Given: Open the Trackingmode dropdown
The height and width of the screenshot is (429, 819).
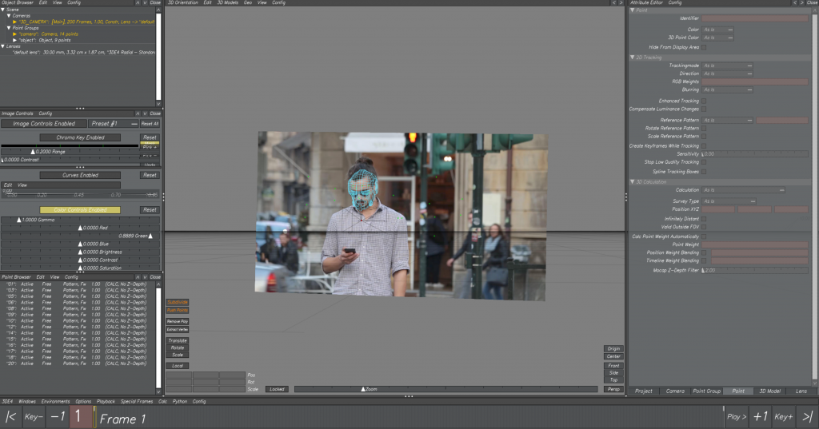Looking at the screenshot, I should click(728, 66).
